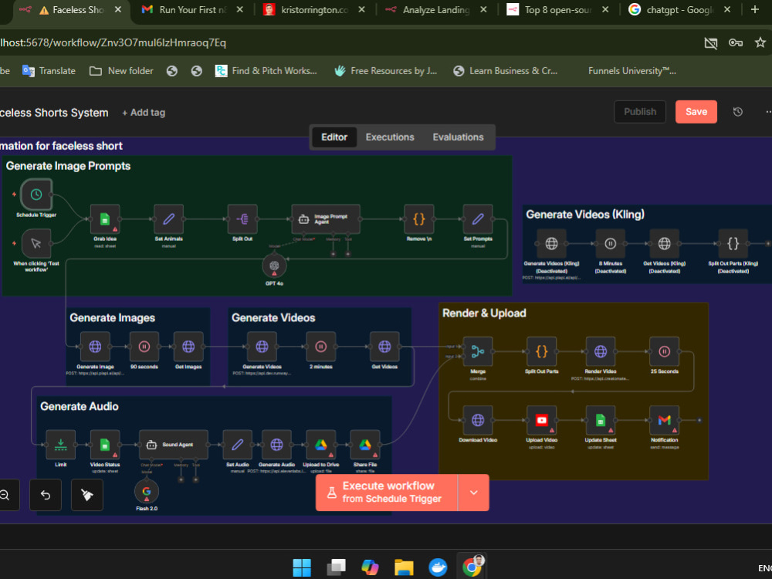Viewport: 772px width, 579px height.
Task: Select the Set Audio node
Action: [237, 445]
